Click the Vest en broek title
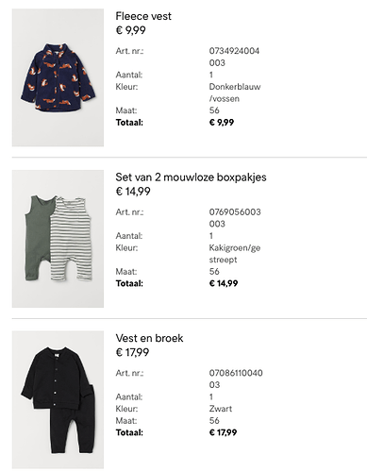 click(x=149, y=338)
